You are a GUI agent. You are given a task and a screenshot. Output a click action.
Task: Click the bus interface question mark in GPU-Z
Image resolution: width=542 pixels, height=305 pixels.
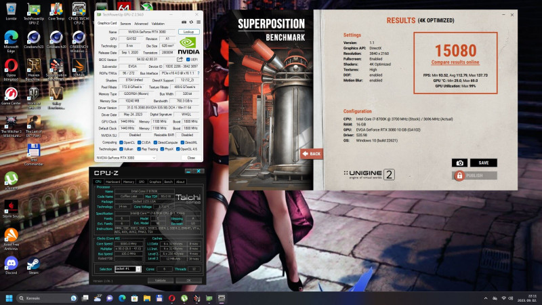click(x=198, y=73)
